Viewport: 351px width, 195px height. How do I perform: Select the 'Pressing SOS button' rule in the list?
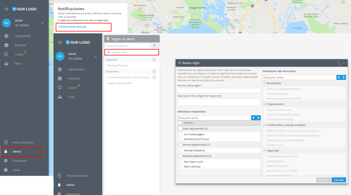[x=118, y=65]
